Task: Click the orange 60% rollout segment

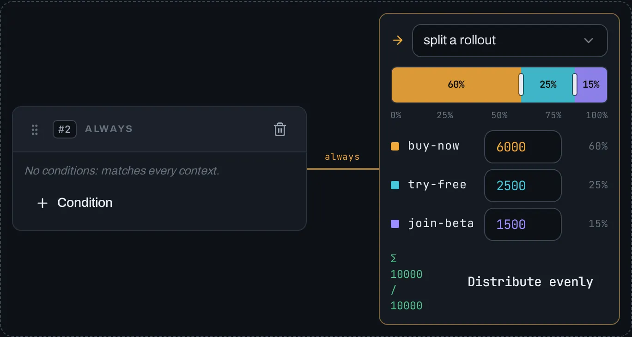Action: 456,84
